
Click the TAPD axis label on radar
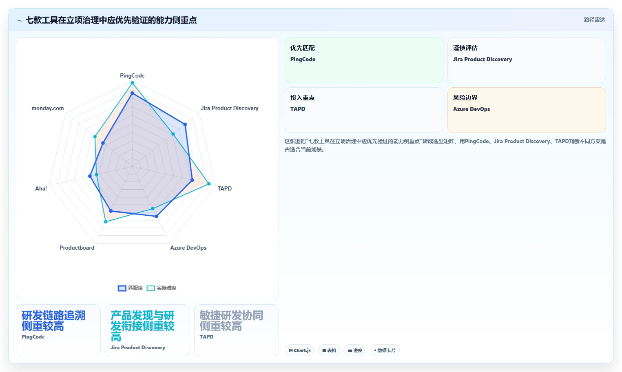(x=225, y=188)
